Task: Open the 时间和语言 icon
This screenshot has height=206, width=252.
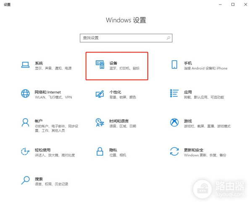Action: point(100,122)
